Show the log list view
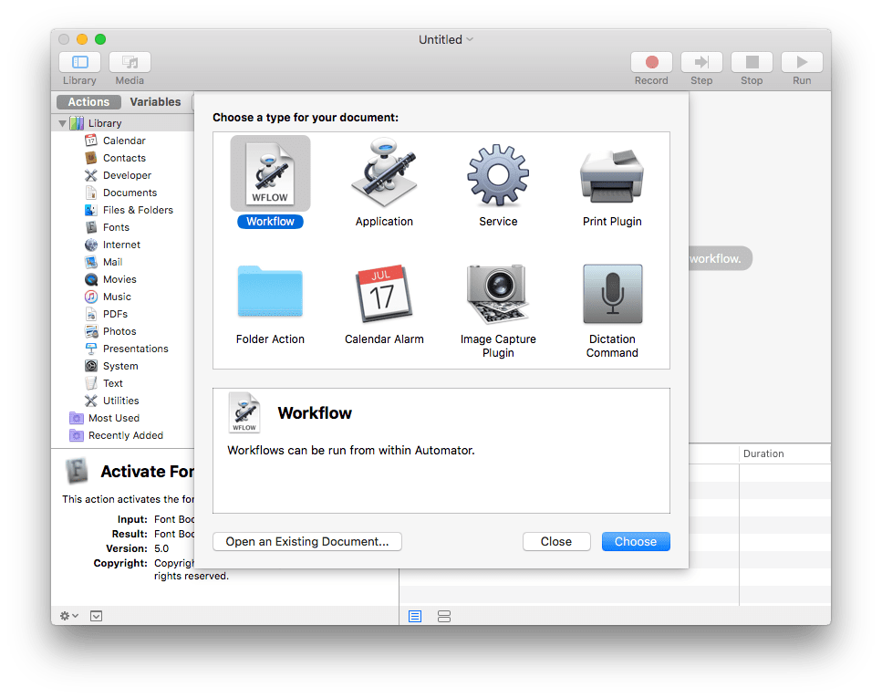The height and width of the screenshot is (698, 882). (415, 617)
